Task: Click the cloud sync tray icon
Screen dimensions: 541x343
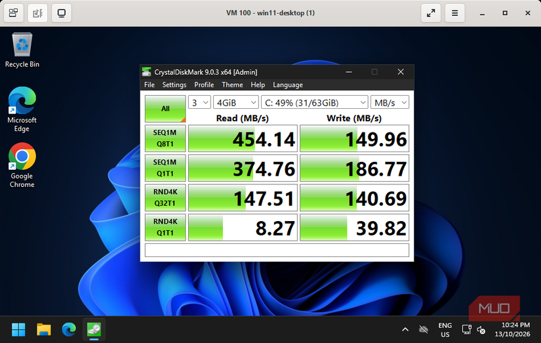Action: coord(424,329)
